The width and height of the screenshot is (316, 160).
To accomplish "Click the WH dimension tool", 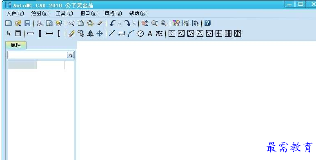I will tap(159, 33).
